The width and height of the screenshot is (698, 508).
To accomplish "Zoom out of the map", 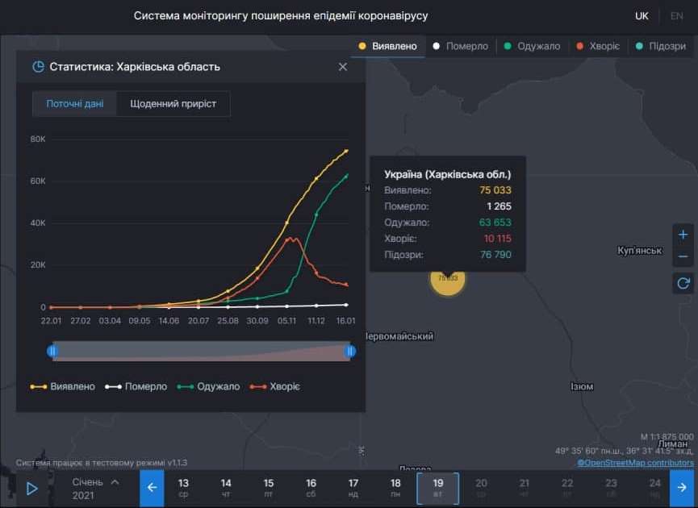I will point(683,256).
